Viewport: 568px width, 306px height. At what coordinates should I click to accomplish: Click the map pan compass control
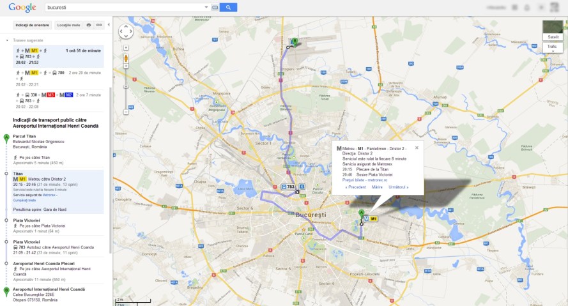pyautogui.click(x=126, y=31)
